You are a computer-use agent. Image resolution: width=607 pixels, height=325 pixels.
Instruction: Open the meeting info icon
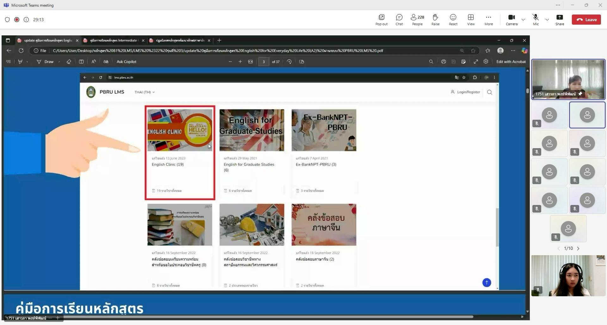(26, 20)
